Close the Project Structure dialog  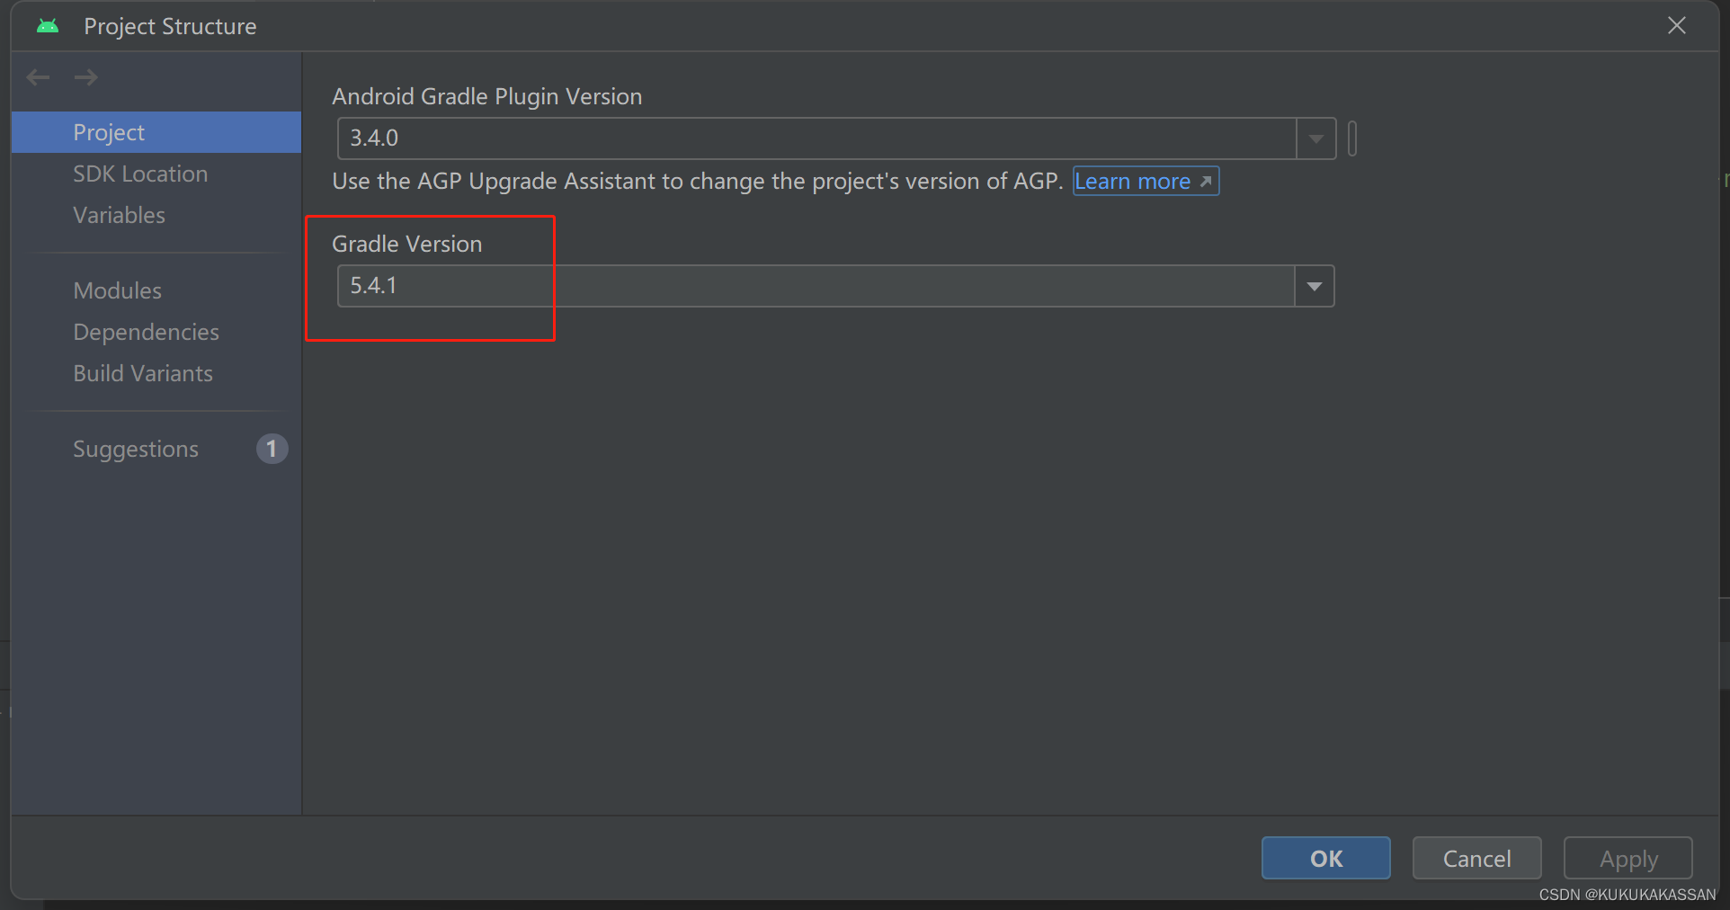coord(1676,25)
